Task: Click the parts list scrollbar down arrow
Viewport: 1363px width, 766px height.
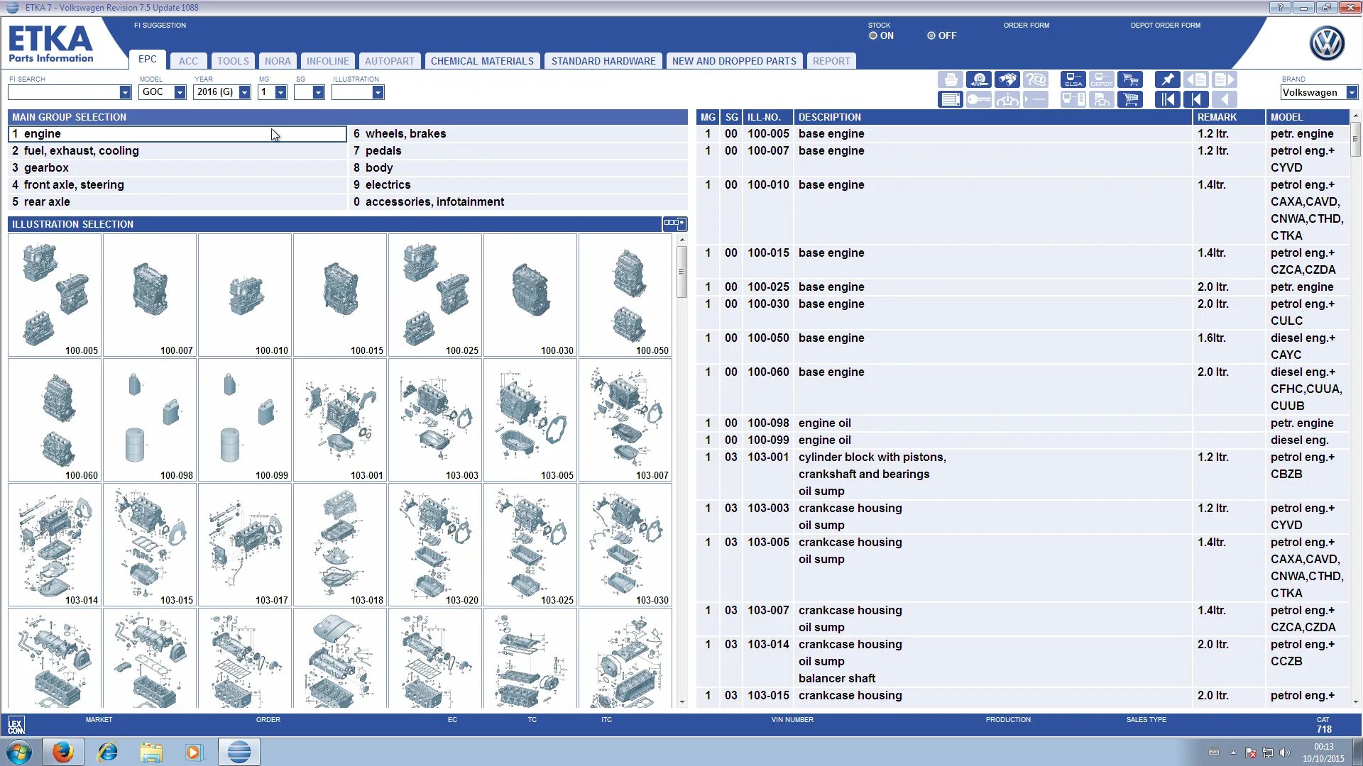Action: (x=1355, y=701)
